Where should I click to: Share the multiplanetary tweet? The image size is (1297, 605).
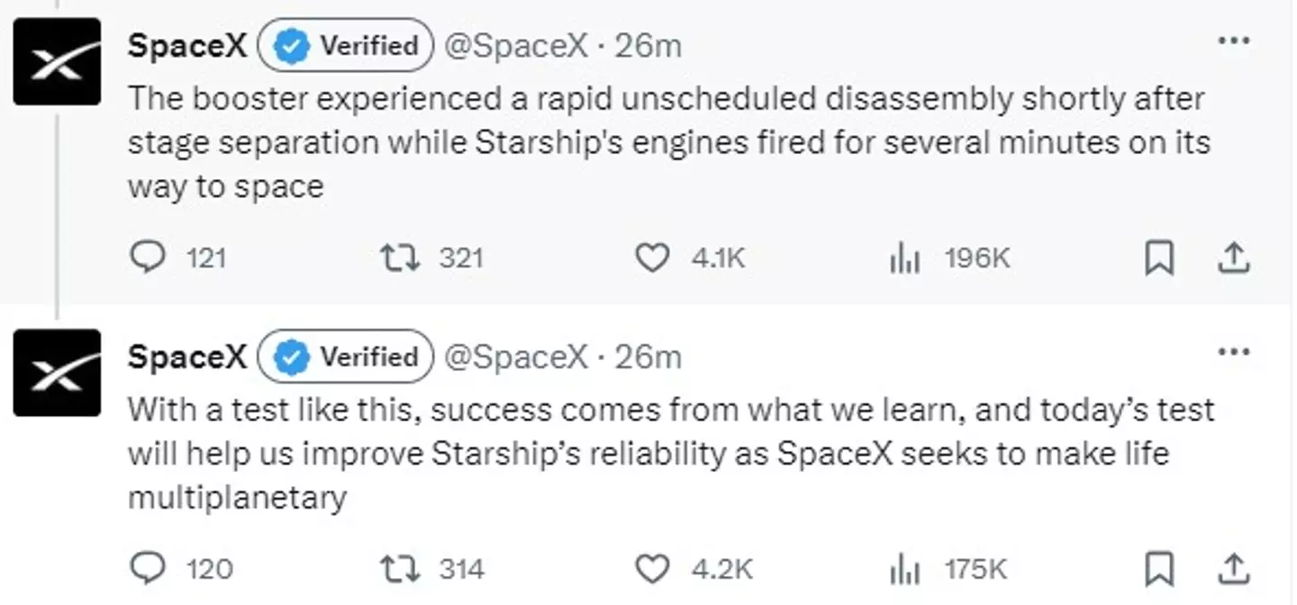click(x=1235, y=569)
